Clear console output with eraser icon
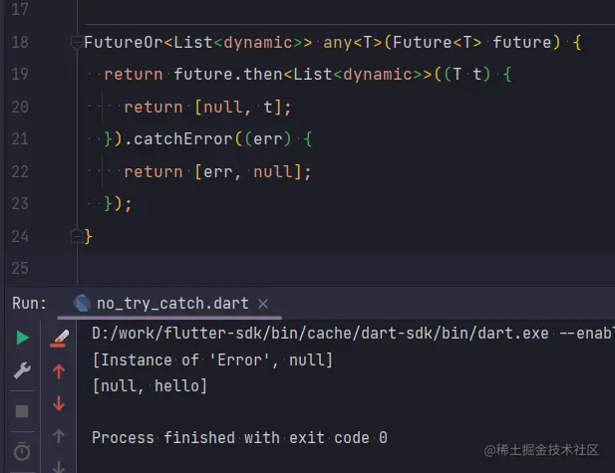Screen dimensions: 615x473 click(x=60, y=339)
